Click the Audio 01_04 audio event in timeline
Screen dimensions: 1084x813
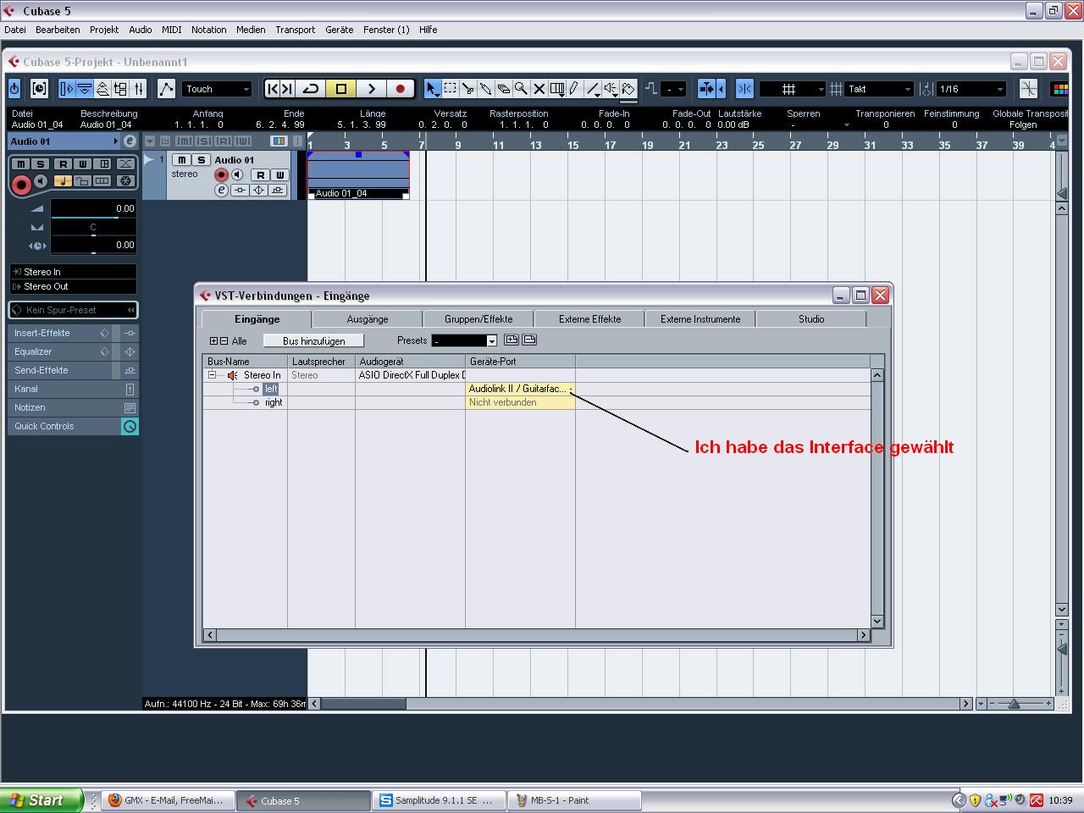[358, 175]
